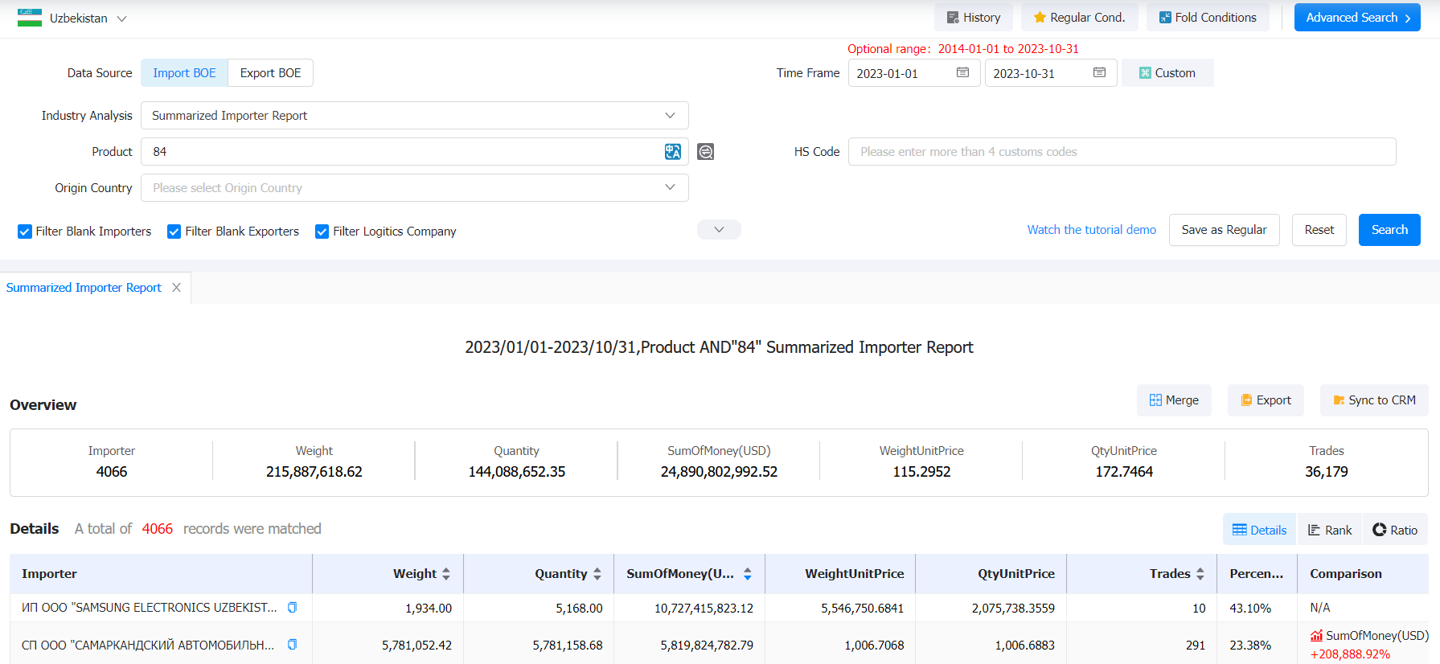
Task: Click Fold Conditions button
Action: (x=1208, y=18)
